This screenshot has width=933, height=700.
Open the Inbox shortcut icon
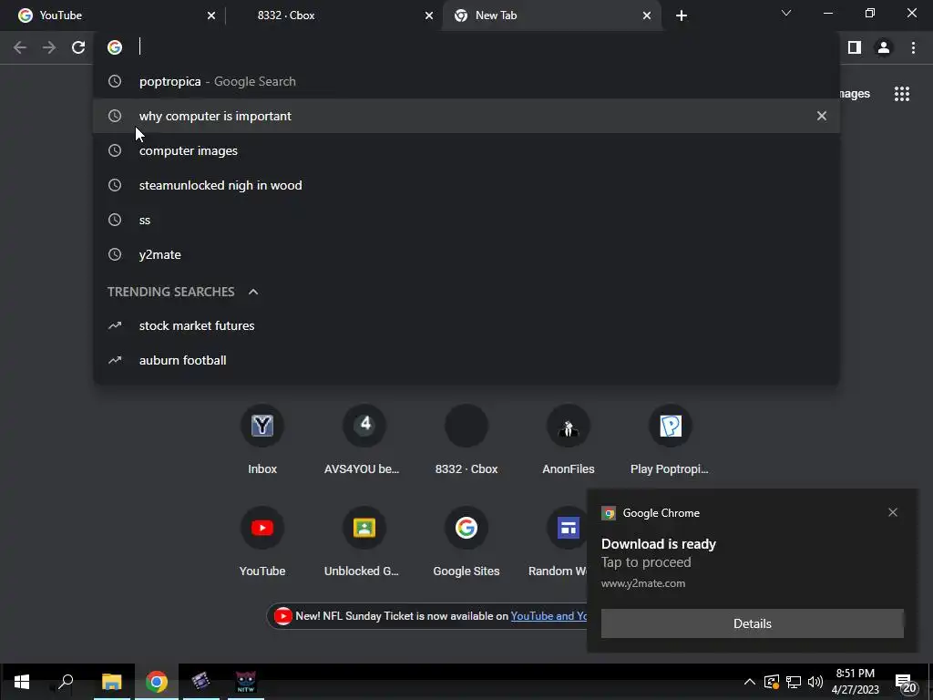[262, 426]
